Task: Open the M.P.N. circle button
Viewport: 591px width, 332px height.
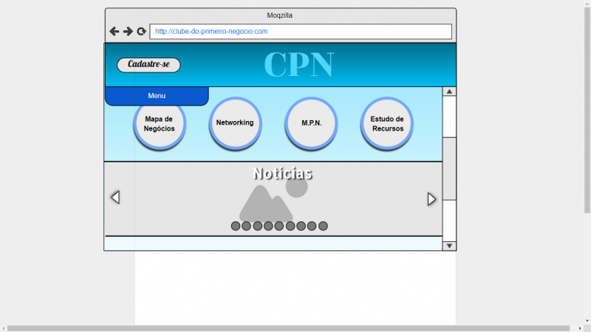Action: [x=311, y=123]
